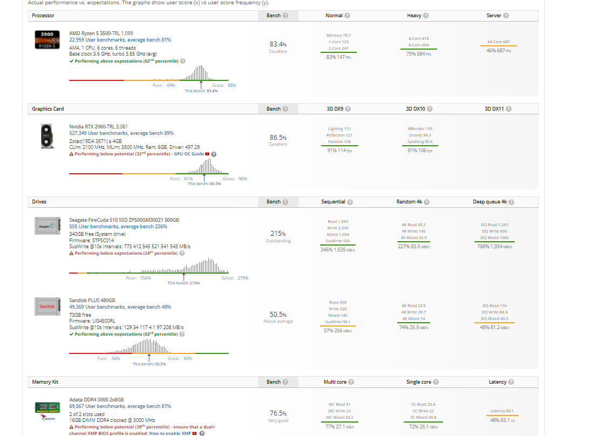Click FireCuda bench score 215%

tap(278, 234)
